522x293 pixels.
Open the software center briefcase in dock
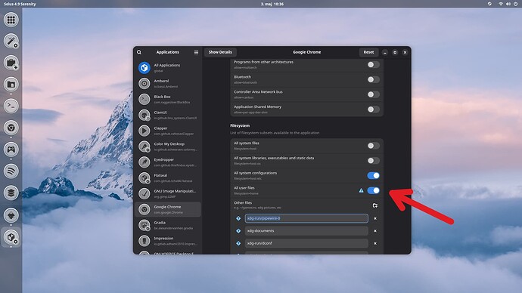click(11, 63)
